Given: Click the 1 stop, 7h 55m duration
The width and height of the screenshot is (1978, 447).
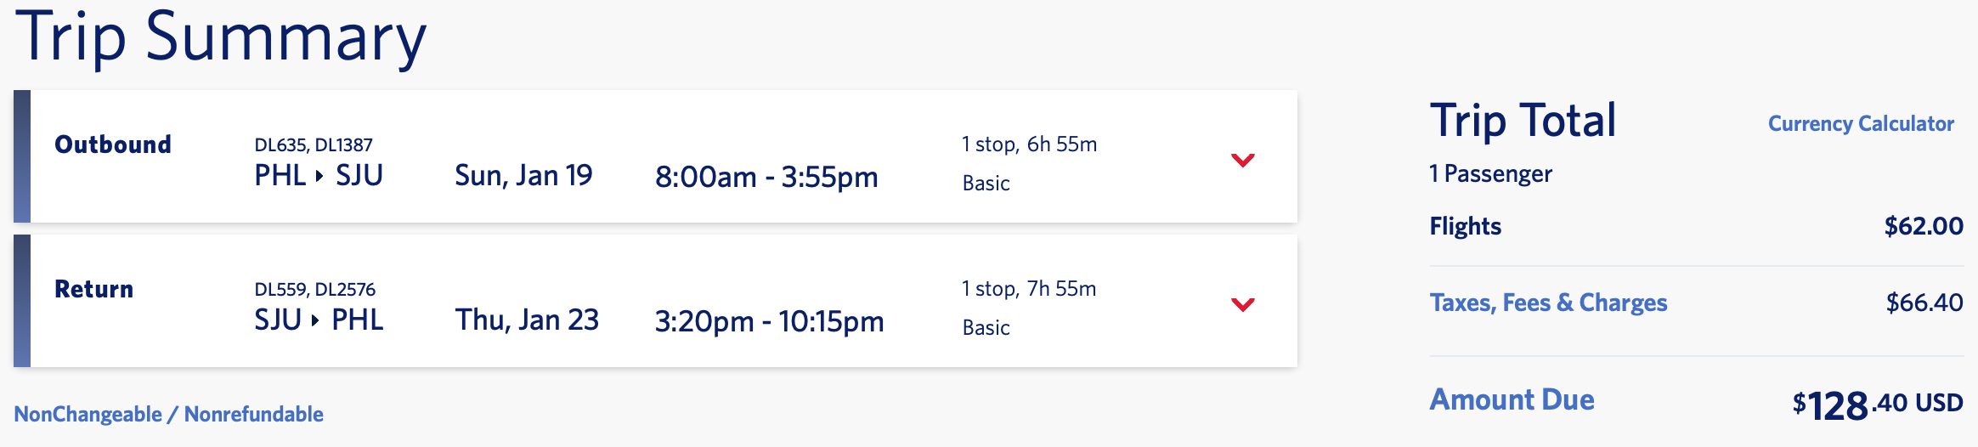Looking at the screenshot, I should 1029,289.
